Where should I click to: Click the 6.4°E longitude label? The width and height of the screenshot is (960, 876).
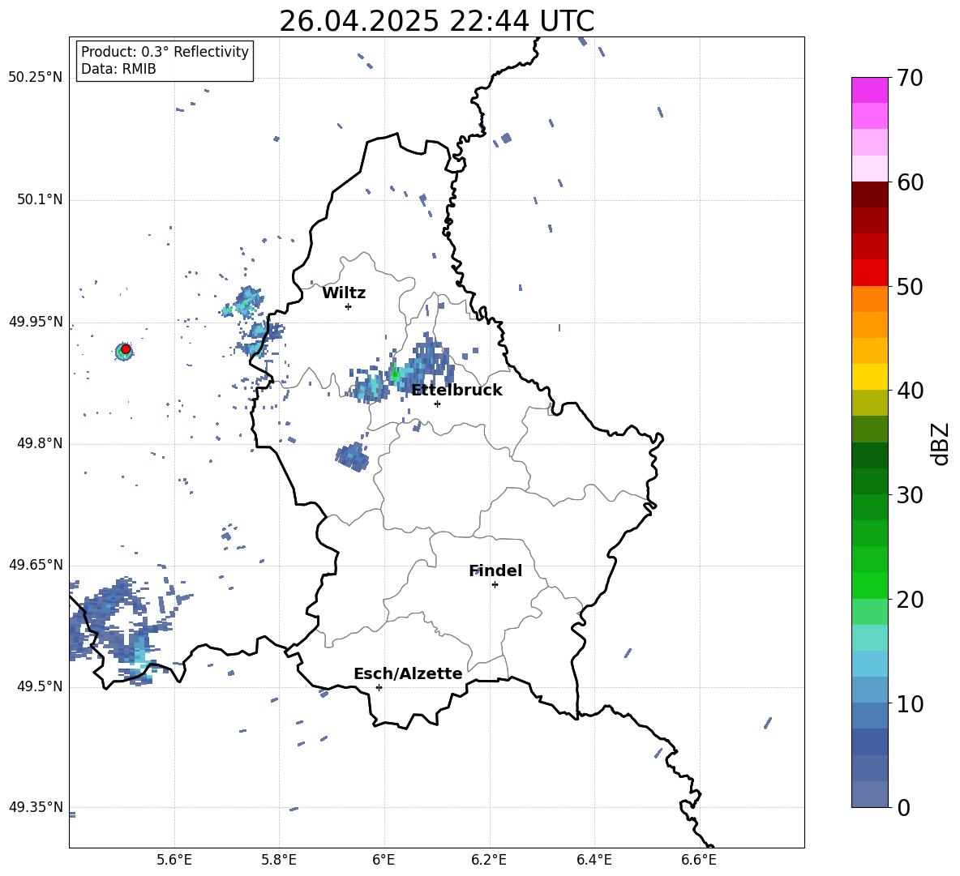tap(594, 861)
